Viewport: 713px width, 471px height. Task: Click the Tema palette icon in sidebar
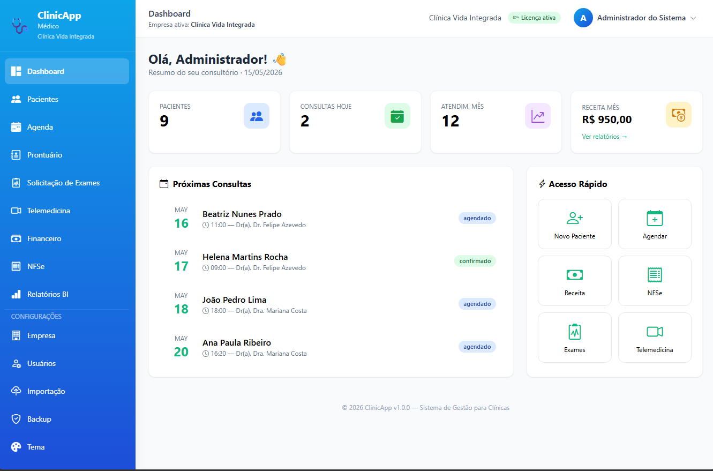[16, 447]
